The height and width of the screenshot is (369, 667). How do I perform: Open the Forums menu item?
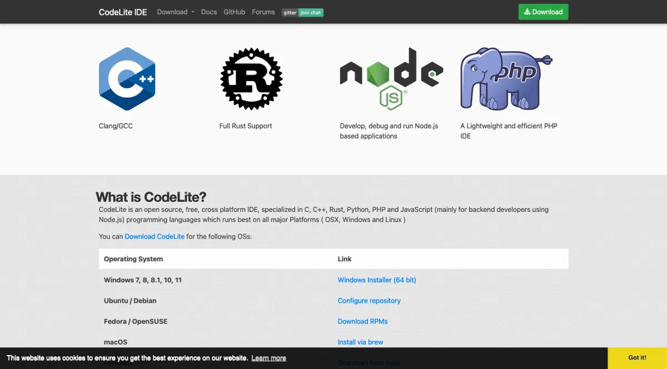(263, 12)
